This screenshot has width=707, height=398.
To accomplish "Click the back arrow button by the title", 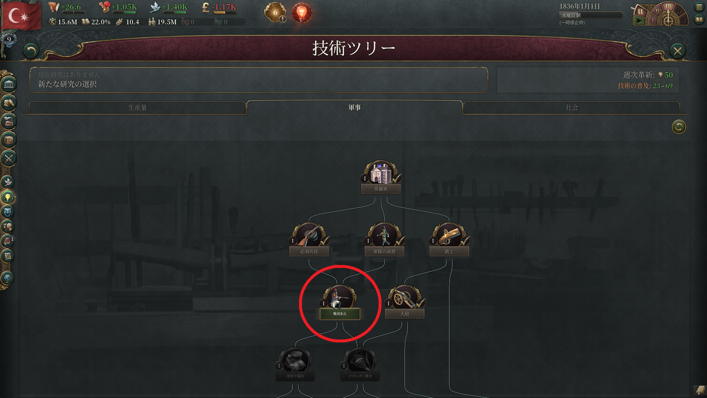I will coord(31,51).
